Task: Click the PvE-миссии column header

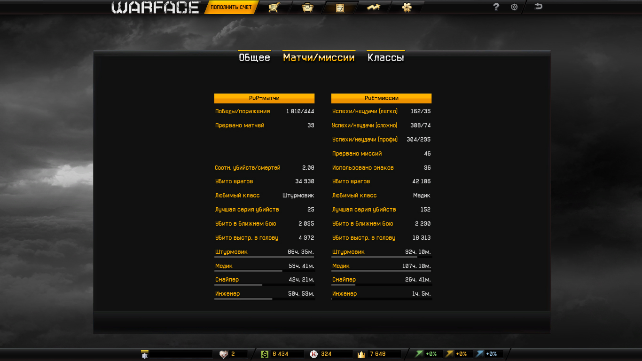Action: click(x=381, y=98)
